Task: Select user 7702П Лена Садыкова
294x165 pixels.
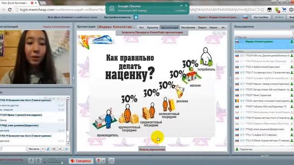Action: [264, 95]
